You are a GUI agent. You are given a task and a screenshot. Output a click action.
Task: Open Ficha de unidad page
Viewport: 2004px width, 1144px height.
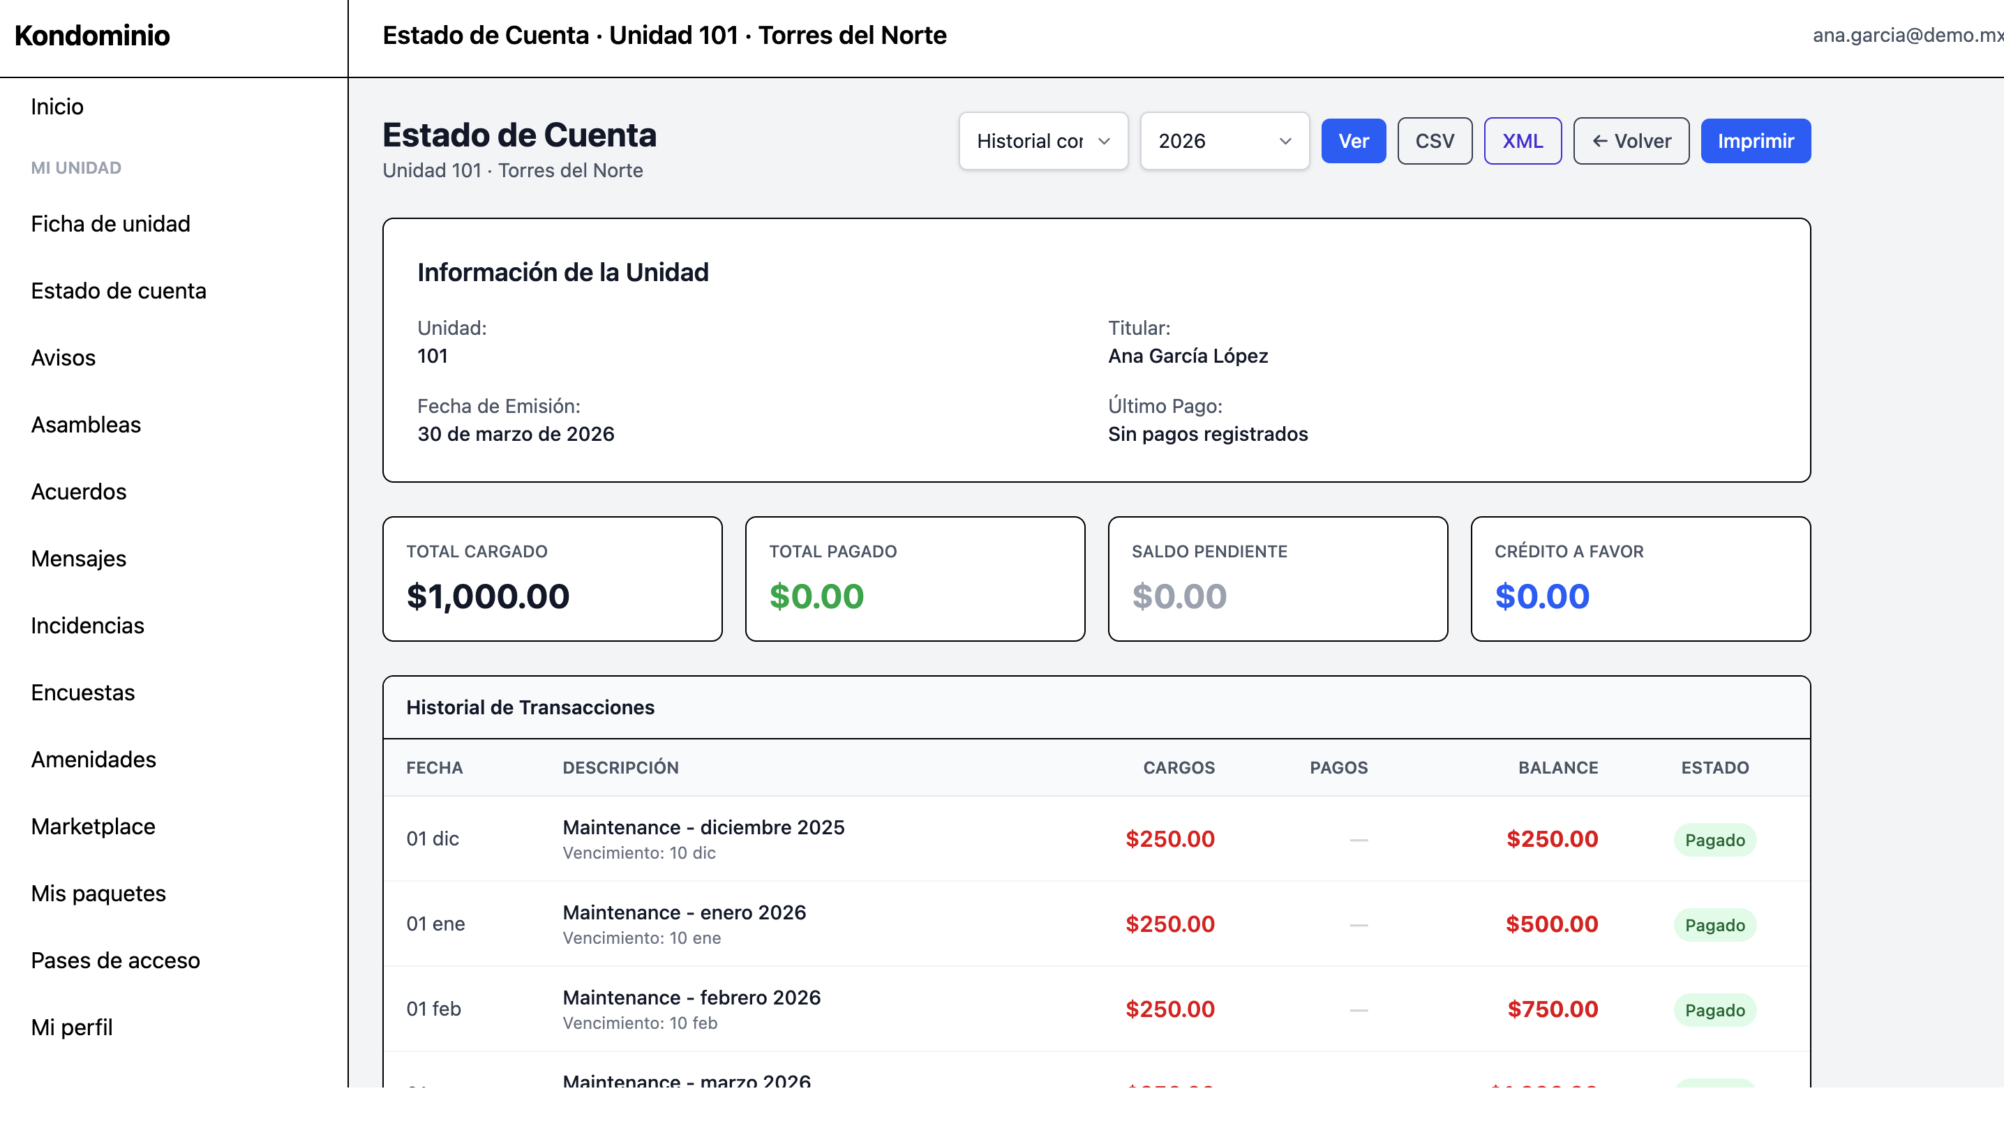tap(111, 224)
